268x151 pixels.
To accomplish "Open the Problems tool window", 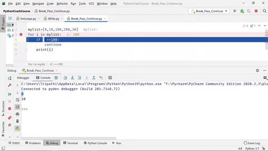I will pyautogui.click(x=33, y=143).
